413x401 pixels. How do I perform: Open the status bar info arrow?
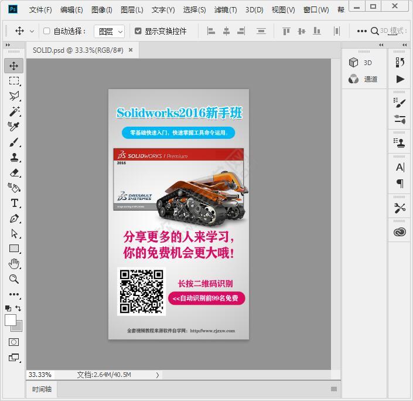[x=157, y=375]
